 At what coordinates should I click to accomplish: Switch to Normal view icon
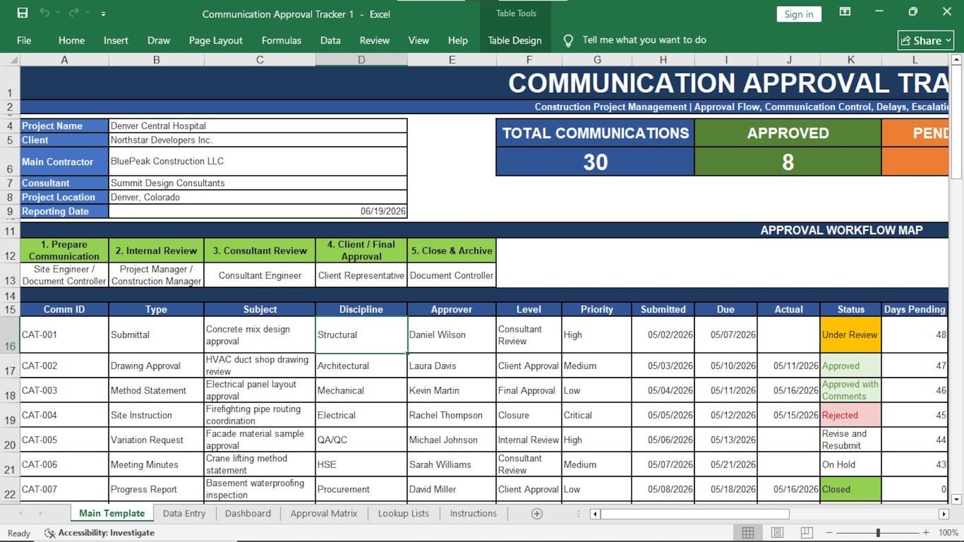(748, 532)
